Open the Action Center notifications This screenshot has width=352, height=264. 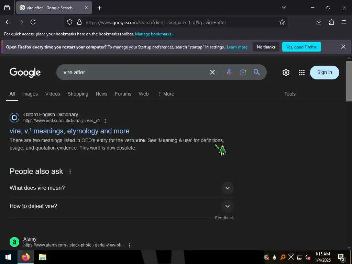coord(341,257)
